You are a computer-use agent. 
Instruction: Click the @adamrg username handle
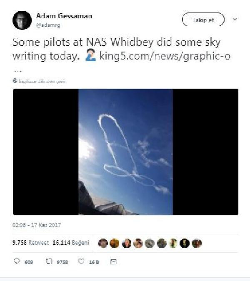coord(48,25)
